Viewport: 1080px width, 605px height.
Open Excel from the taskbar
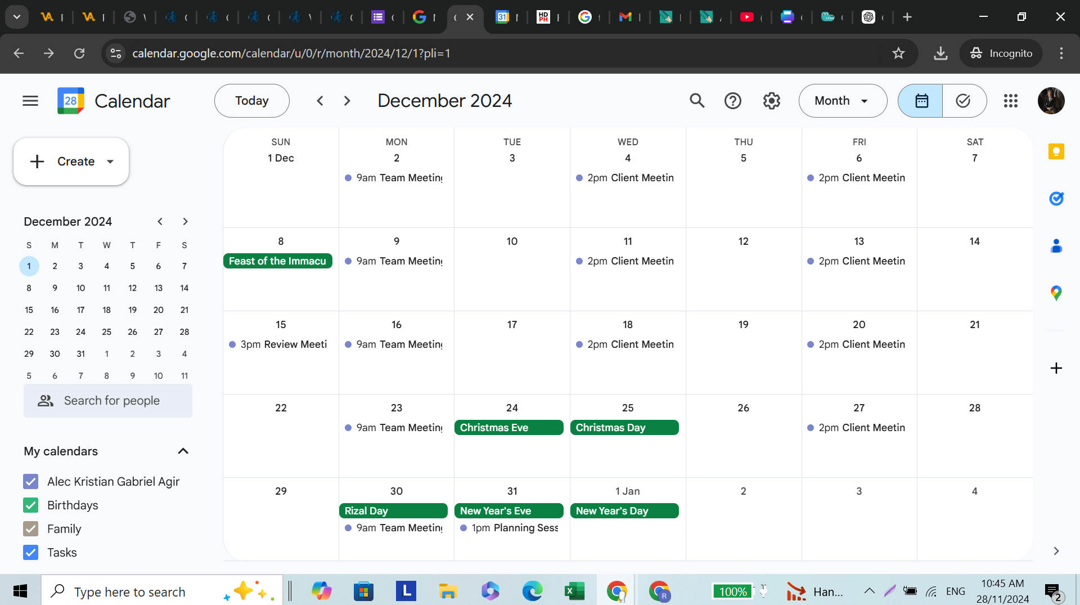574,591
